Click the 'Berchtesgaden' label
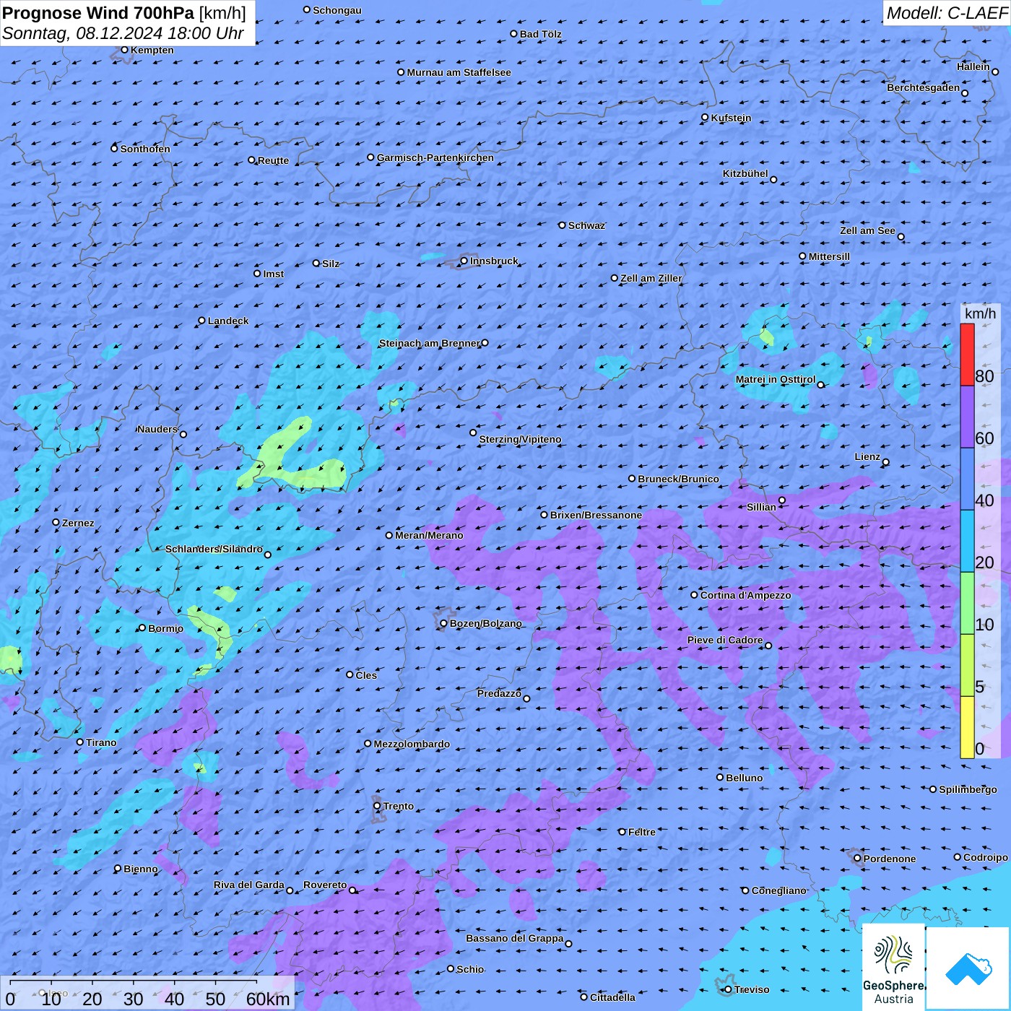 (x=924, y=87)
